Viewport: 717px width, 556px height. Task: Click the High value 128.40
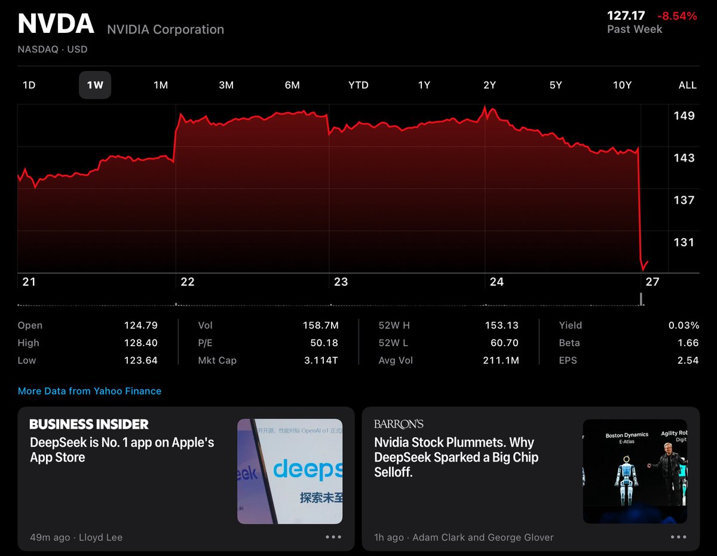coord(142,343)
